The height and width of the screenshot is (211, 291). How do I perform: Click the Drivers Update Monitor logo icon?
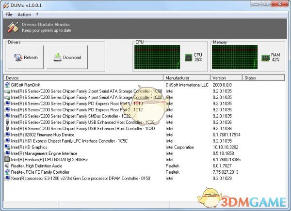13,27
